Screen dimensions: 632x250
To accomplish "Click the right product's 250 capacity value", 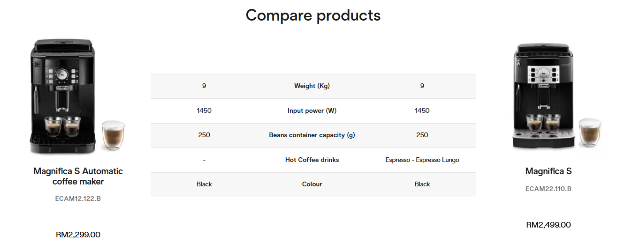I will [x=422, y=135].
